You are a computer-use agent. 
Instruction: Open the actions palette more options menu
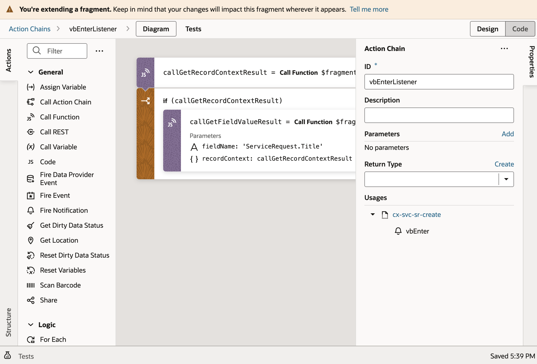[x=99, y=51]
